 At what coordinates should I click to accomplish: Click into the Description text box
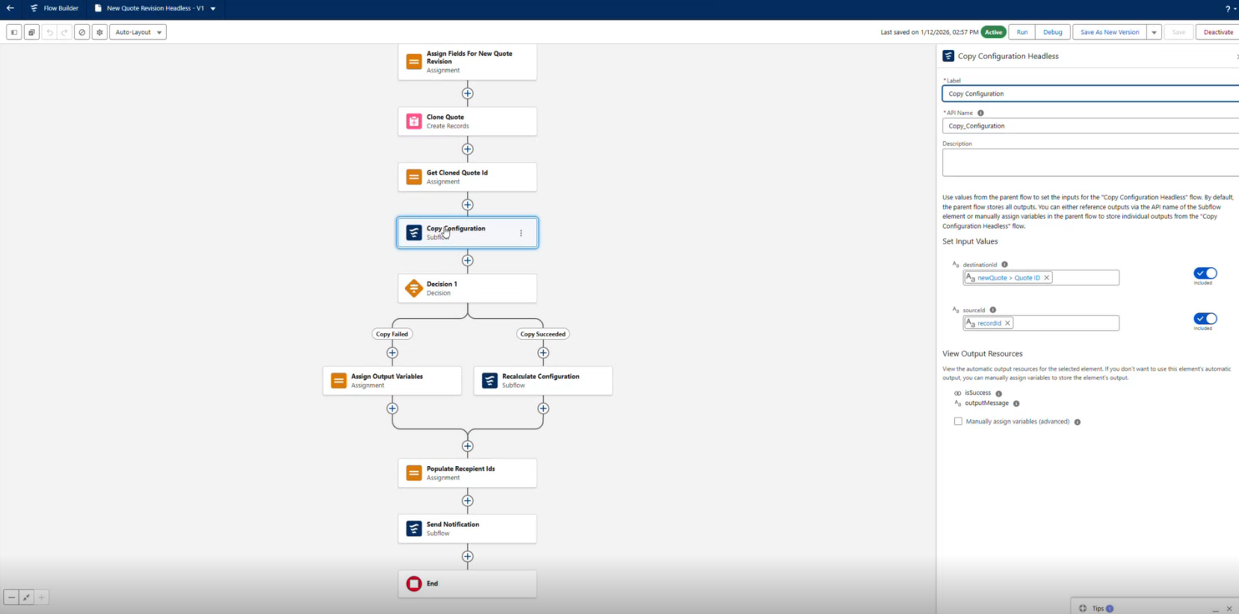[x=1090, y=162]
